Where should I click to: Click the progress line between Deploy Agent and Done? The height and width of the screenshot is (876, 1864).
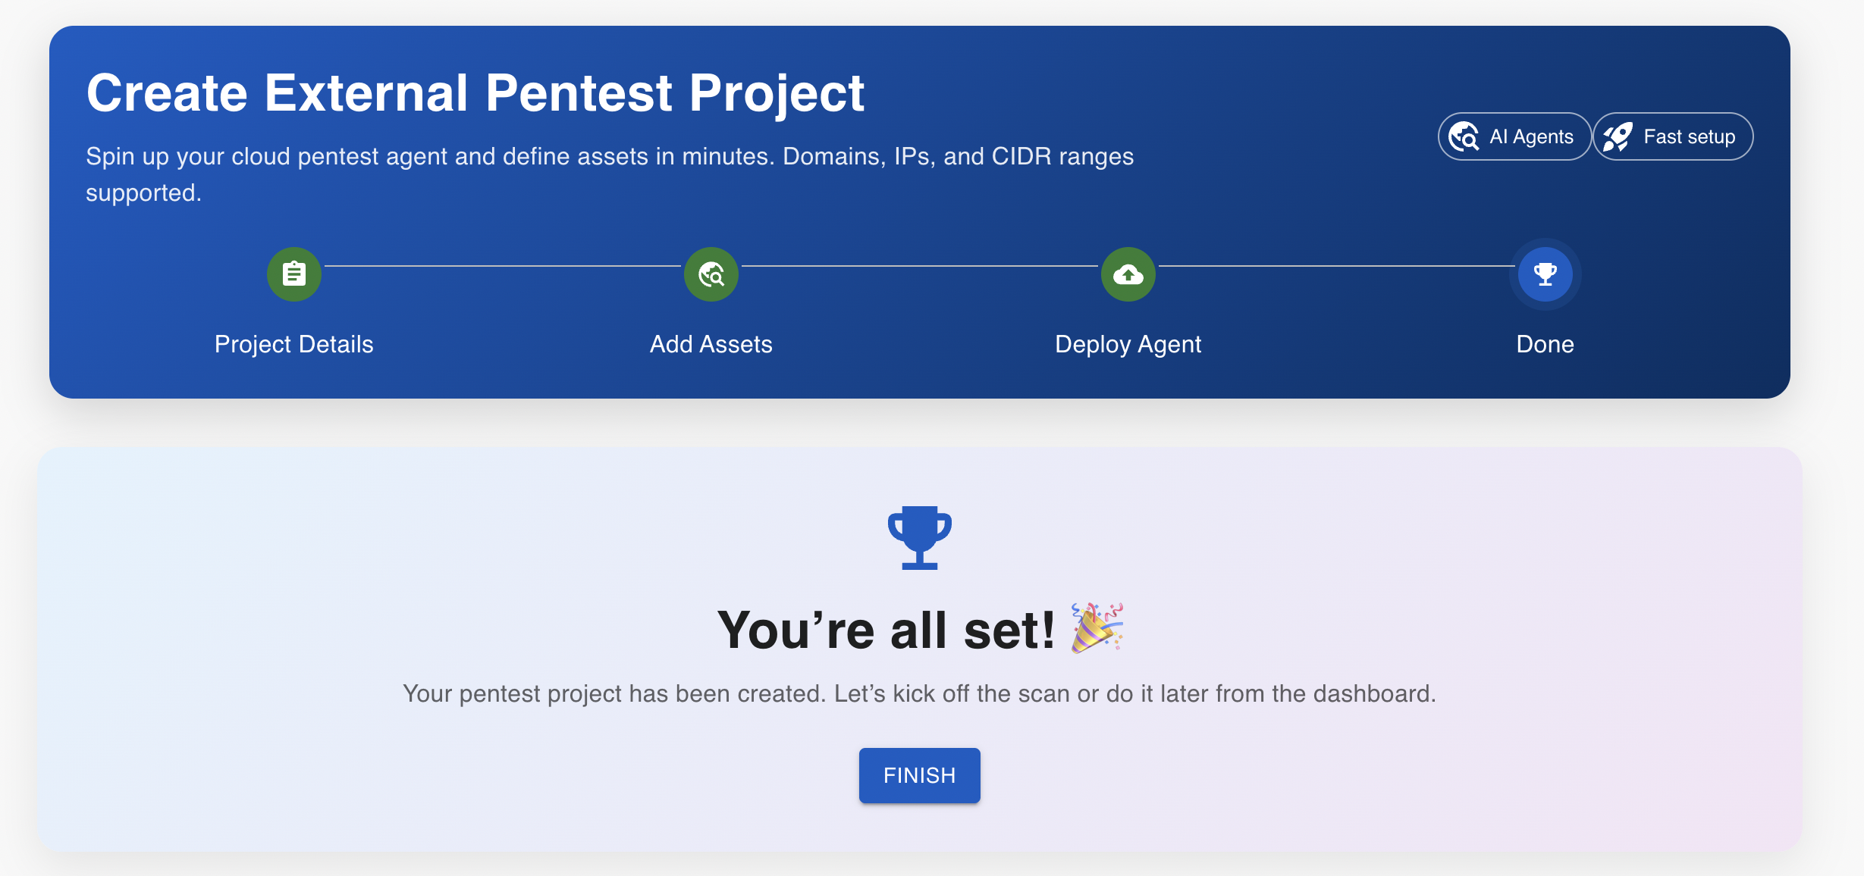click(1336, 266)
